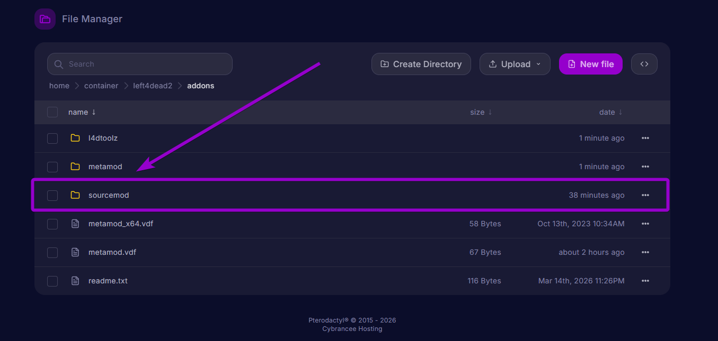Click the magnifier icon in search box

click(59, 64)
